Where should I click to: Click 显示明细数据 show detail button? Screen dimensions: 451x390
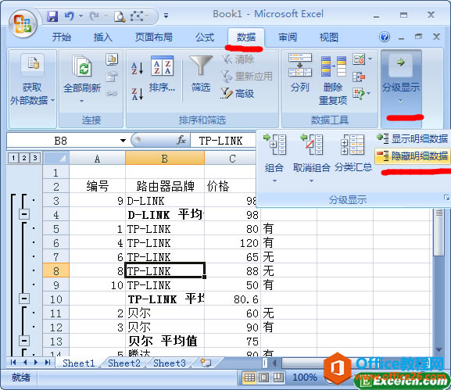tap(412, 138)
